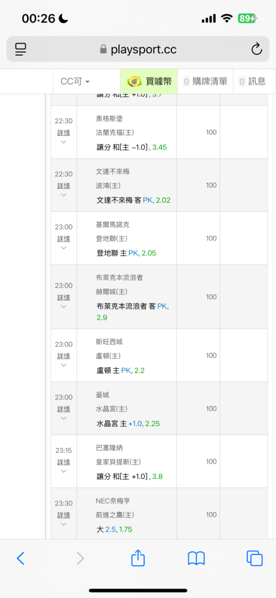Tap the playsport.cc address field
This screenshot has width=276, height=598.
[138, 49]
